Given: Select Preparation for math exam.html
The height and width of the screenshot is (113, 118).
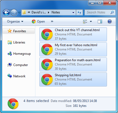Looking at the screenshot, I should 73,64.
